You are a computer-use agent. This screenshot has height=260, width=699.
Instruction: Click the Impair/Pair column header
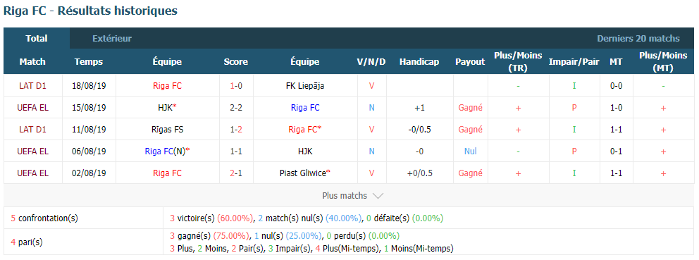click(574, 62)
